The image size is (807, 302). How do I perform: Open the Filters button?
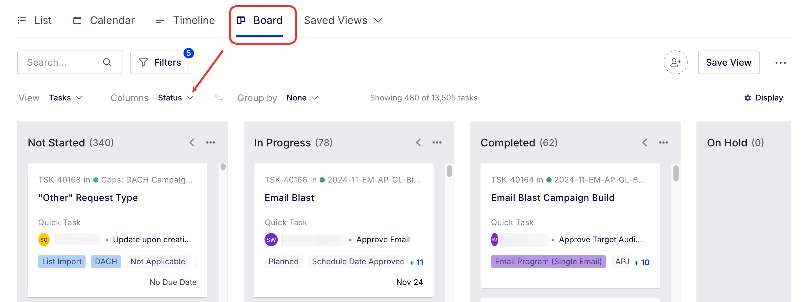[160, 62]
